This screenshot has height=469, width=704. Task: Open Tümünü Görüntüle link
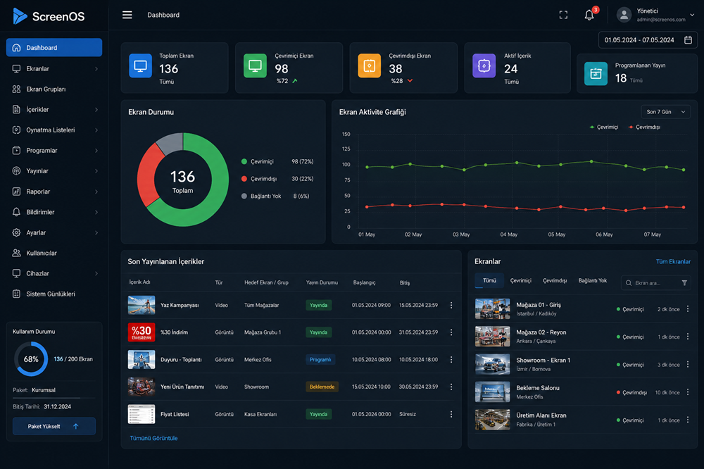tap(153, 438)
